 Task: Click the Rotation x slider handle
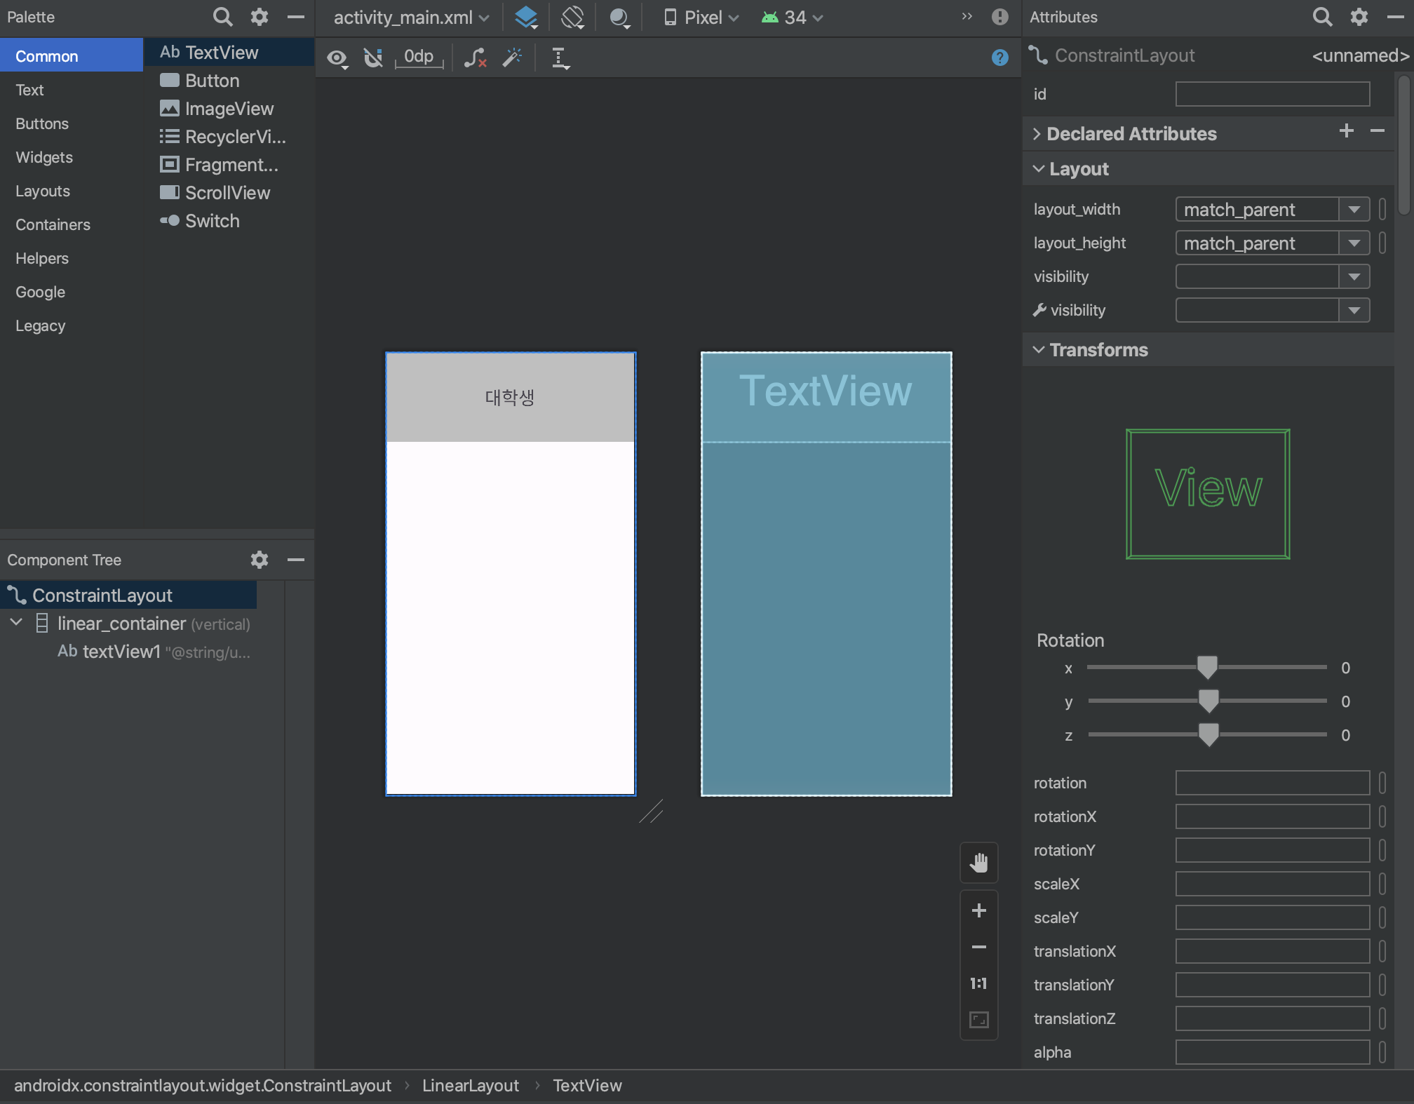click(x=1207, y=667)
